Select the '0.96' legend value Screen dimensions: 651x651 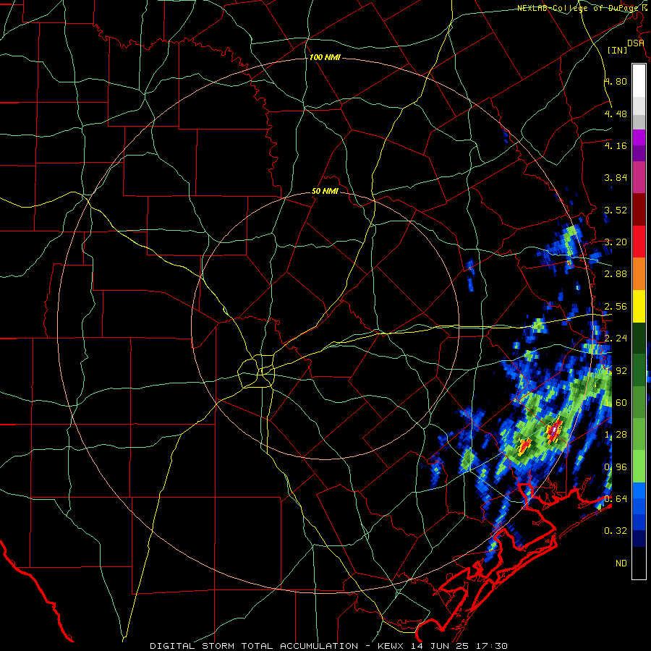click(x=616, y=467)
